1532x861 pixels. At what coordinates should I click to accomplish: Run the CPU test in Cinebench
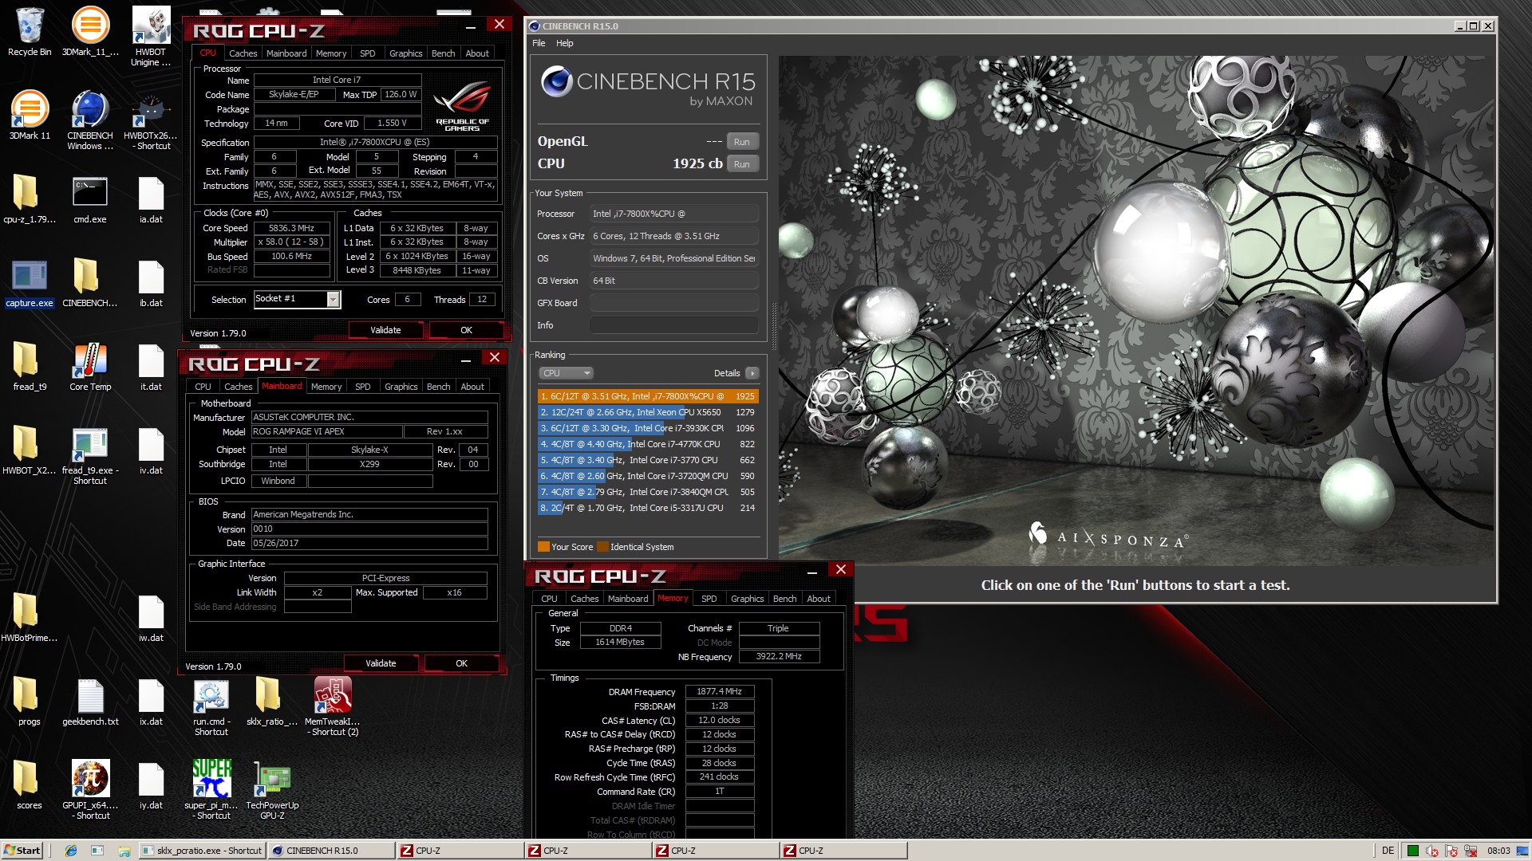[742, 164]
